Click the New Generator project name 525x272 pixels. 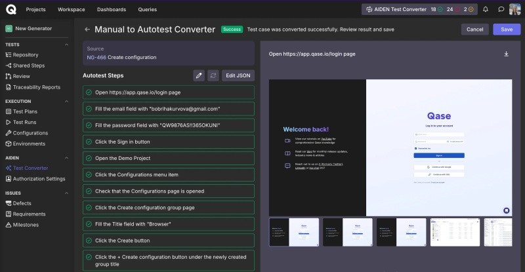[x=33, y=28]
